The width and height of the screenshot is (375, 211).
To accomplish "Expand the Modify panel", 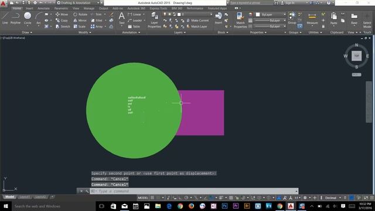I will coord(85,32).
